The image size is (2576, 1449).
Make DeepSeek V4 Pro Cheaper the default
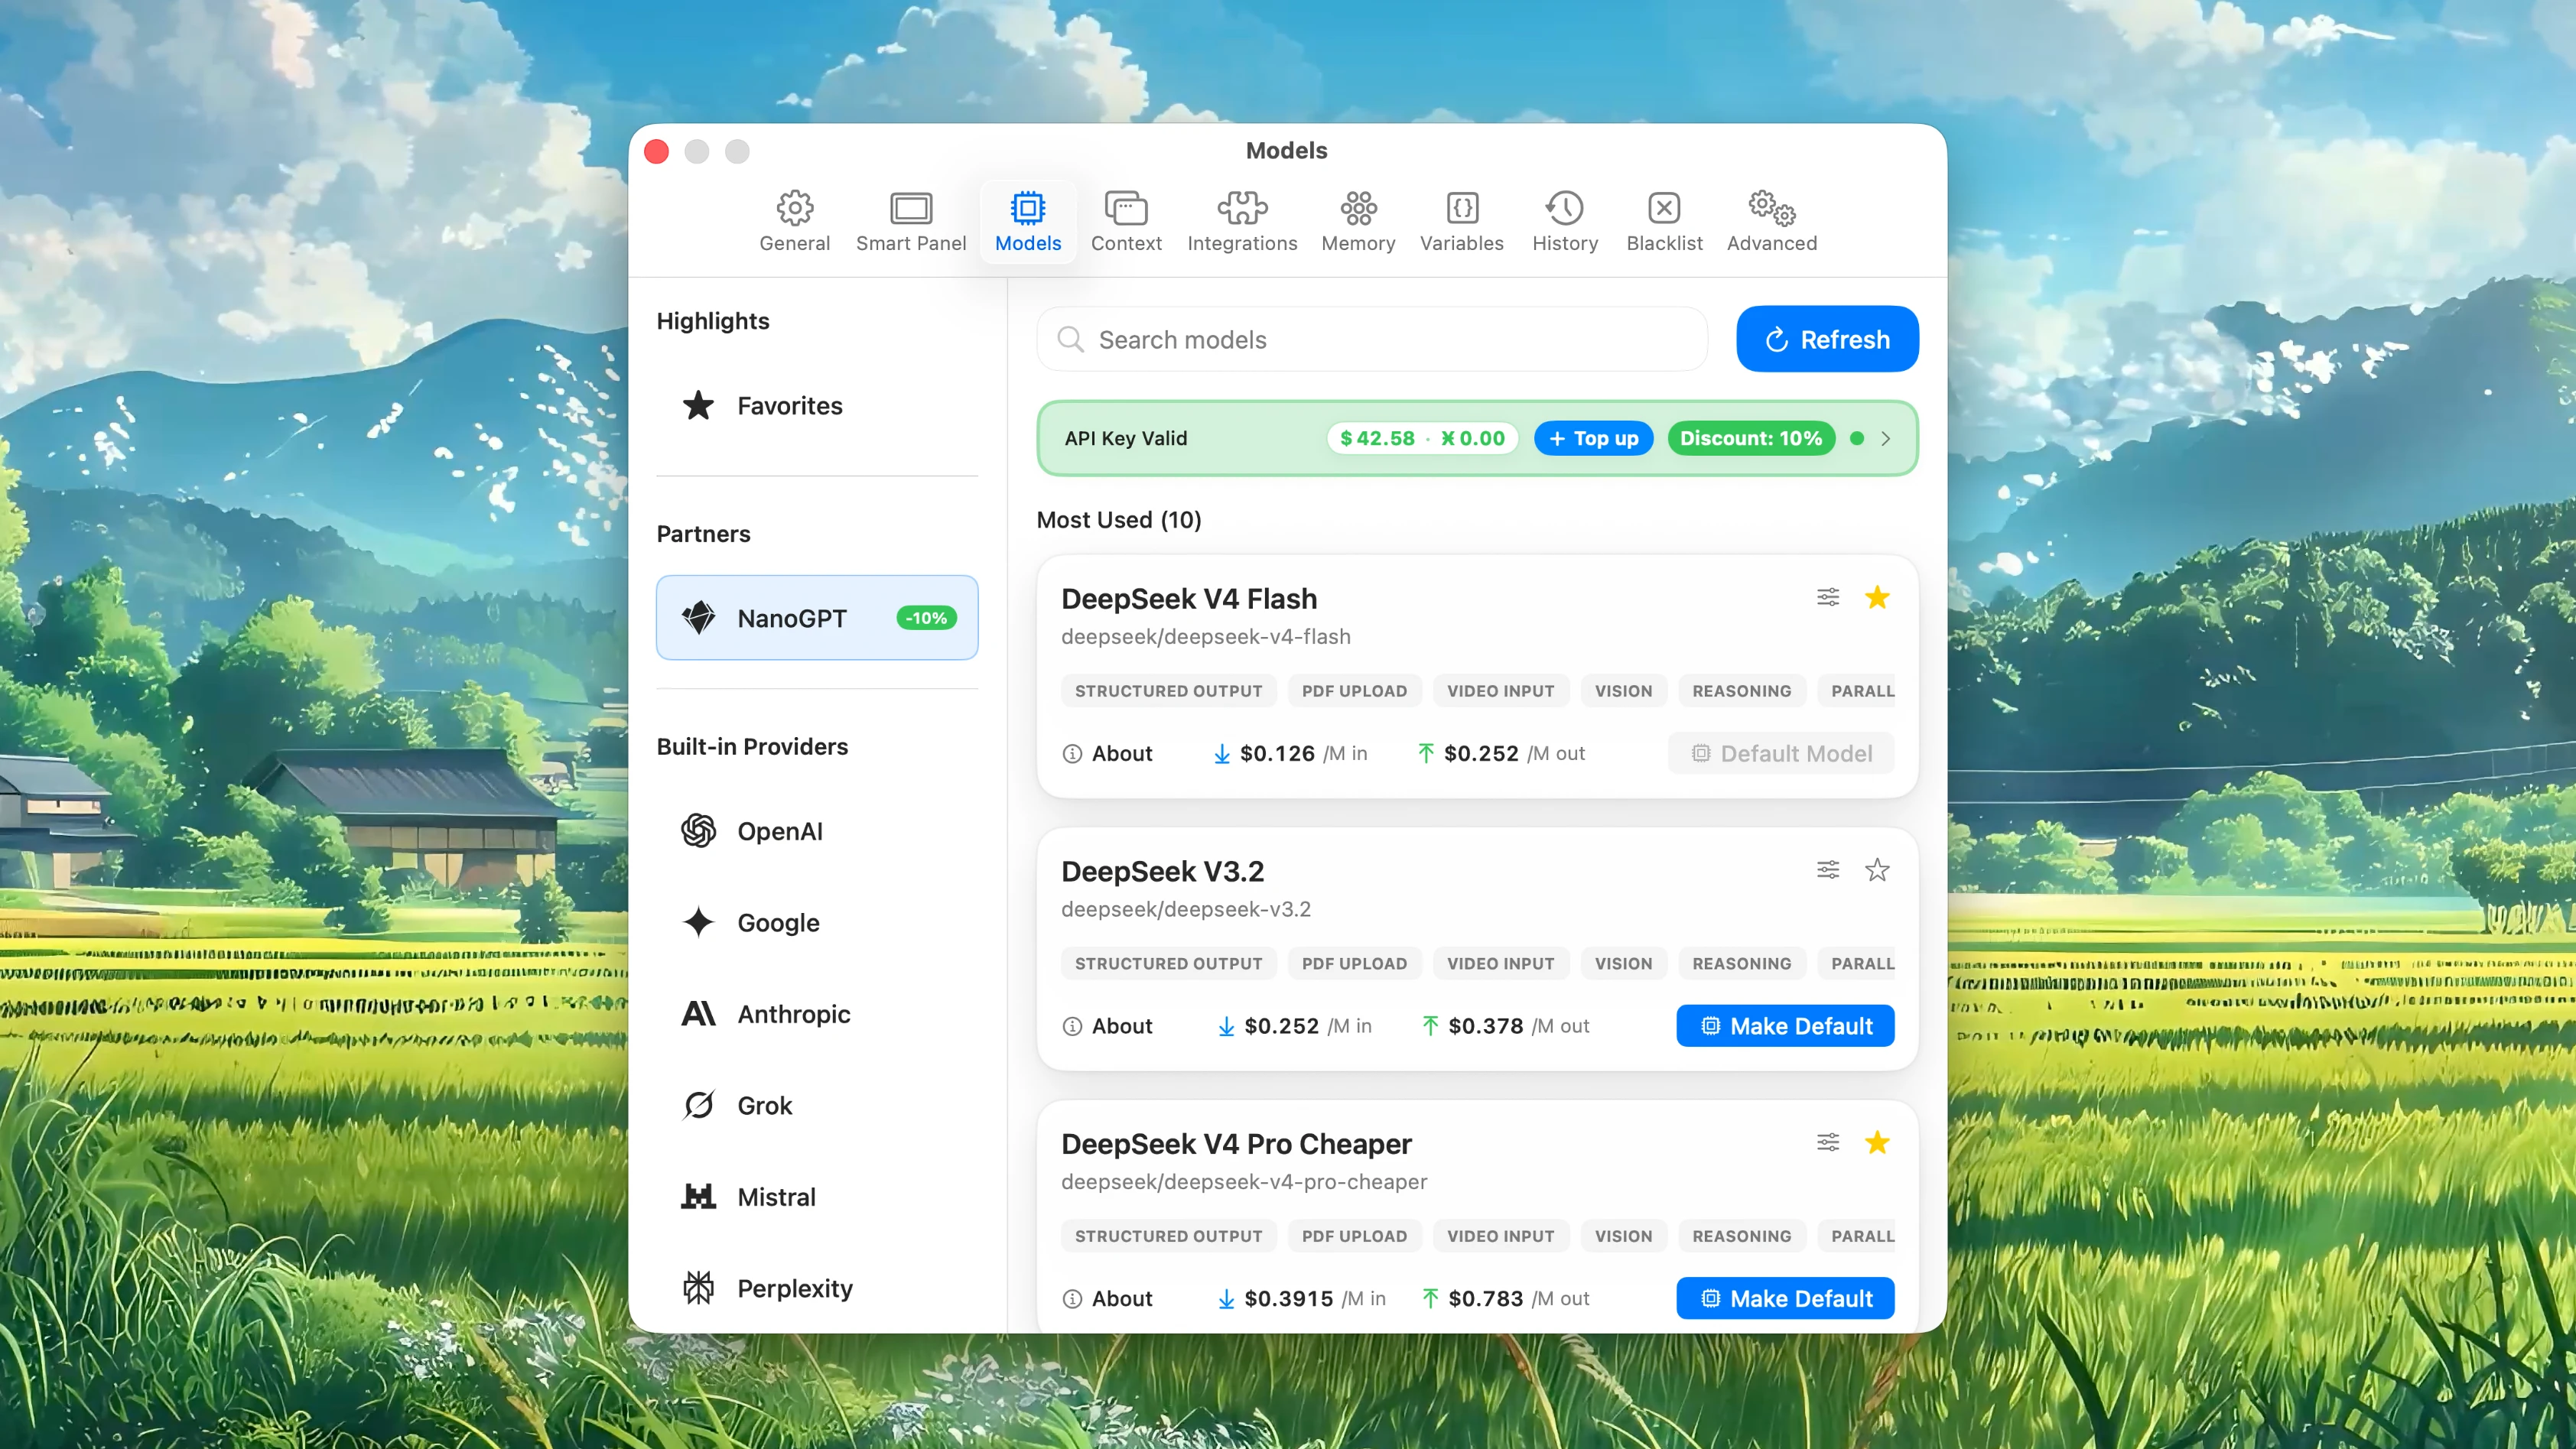tap(1785, 1299)
